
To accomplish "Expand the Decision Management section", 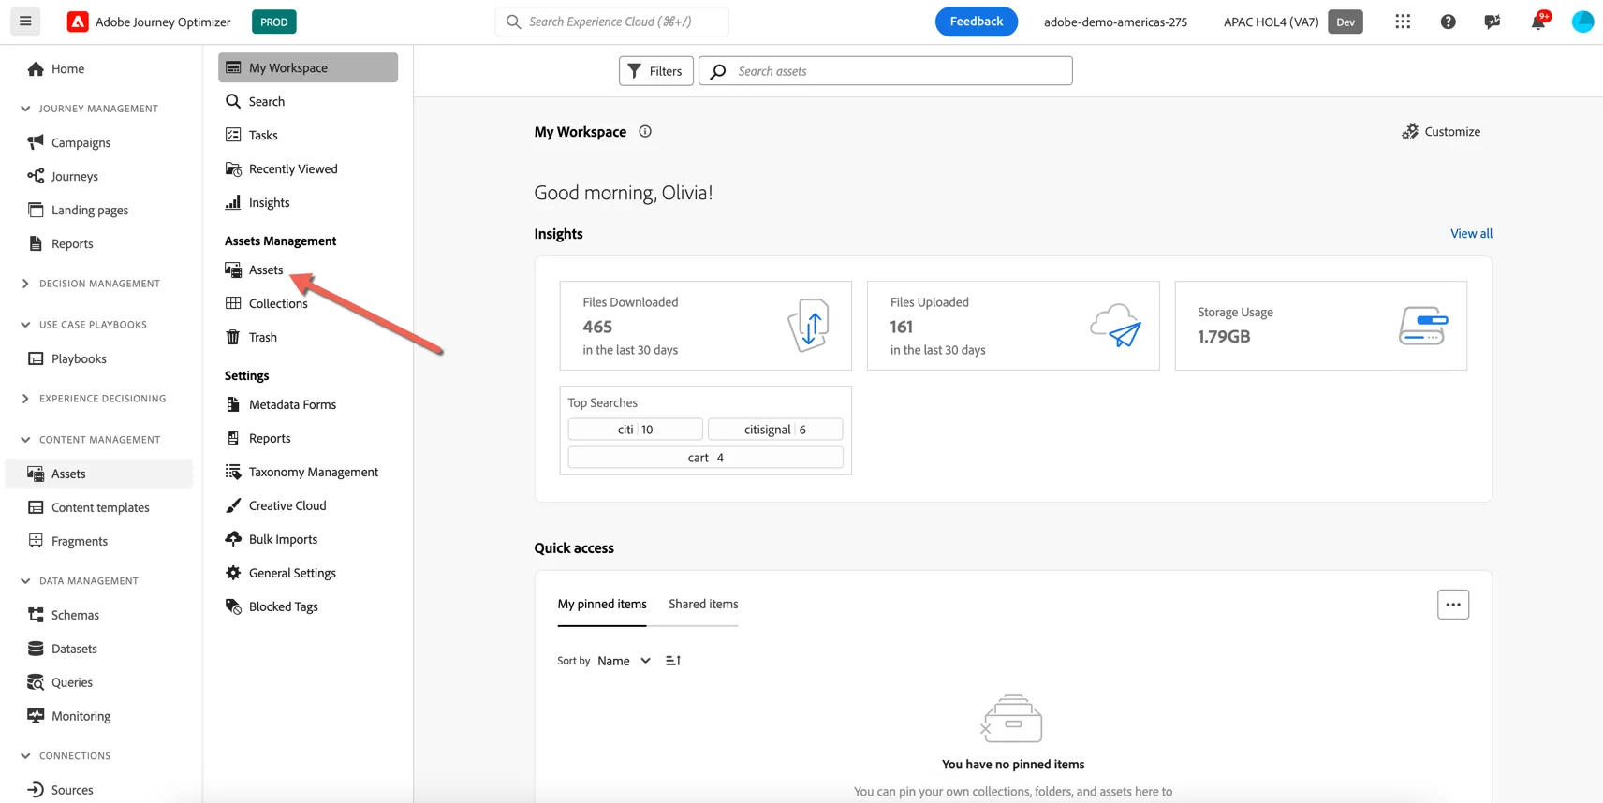I will [x=25, y=284].
